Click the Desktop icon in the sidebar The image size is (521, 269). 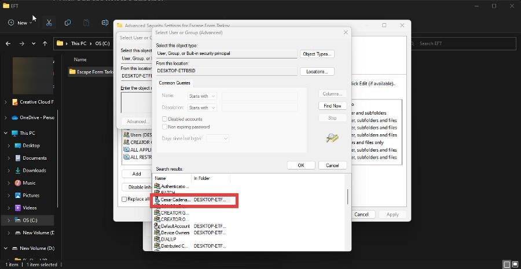click(18, 145)
